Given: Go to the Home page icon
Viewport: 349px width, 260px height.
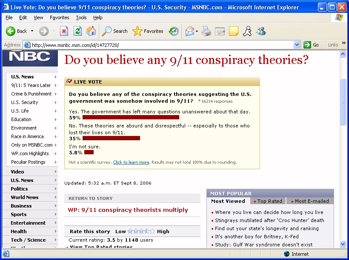Looking at the screenshot, I should pyautogui.click(x=91, y=31).
